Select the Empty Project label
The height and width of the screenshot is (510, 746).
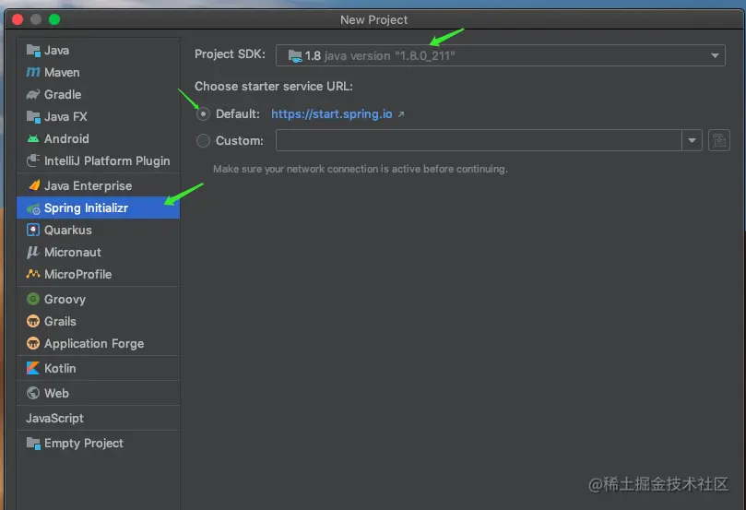coord(84,444)
